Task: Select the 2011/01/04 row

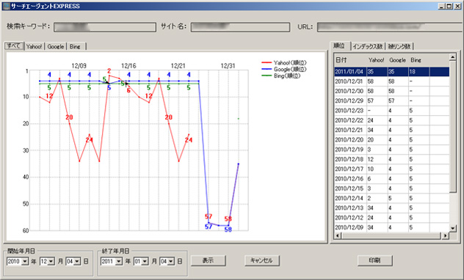Action: 392,72
